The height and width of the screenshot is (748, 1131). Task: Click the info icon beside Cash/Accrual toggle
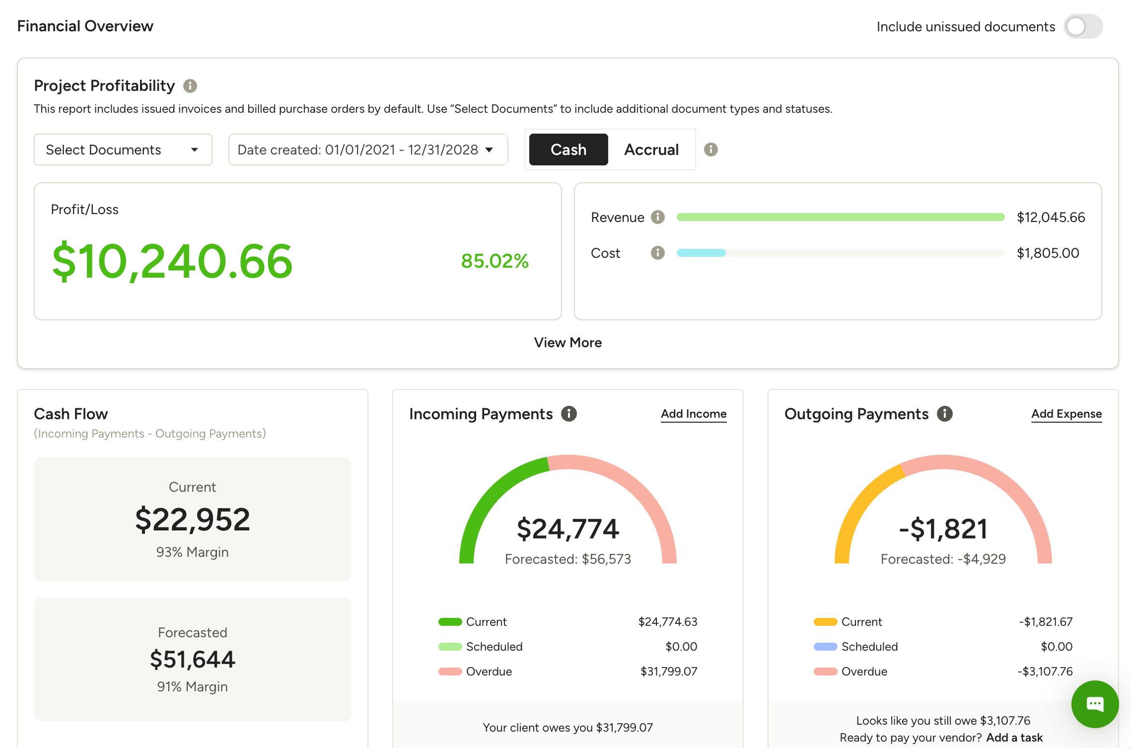[711, 150]
